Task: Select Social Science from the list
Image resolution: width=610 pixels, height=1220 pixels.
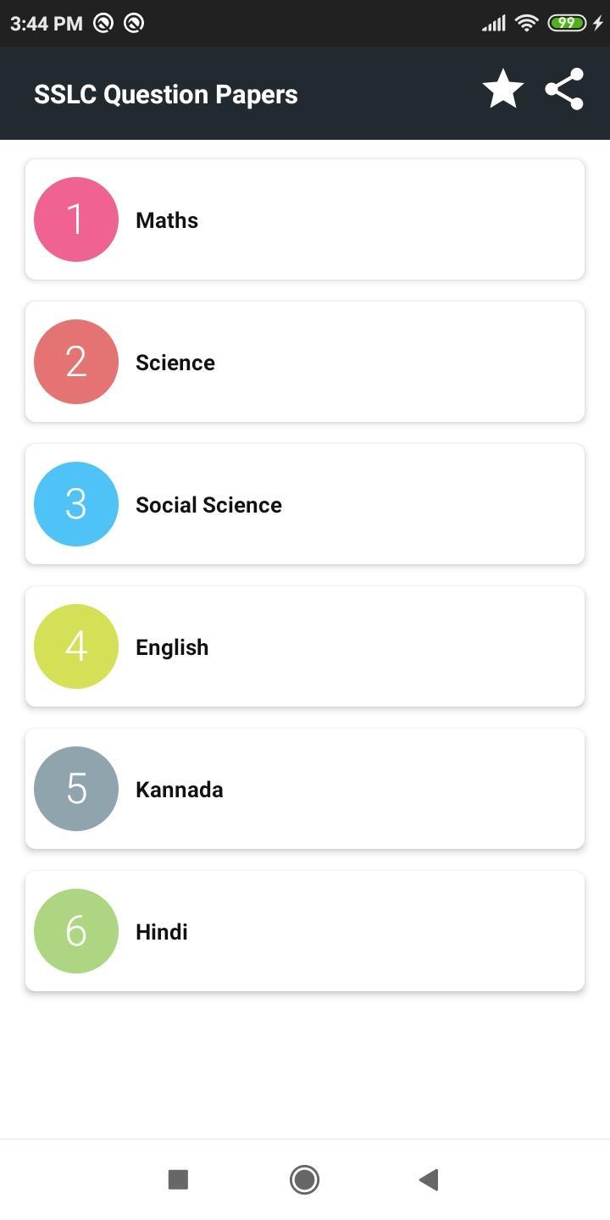Action: pos(305,504)
